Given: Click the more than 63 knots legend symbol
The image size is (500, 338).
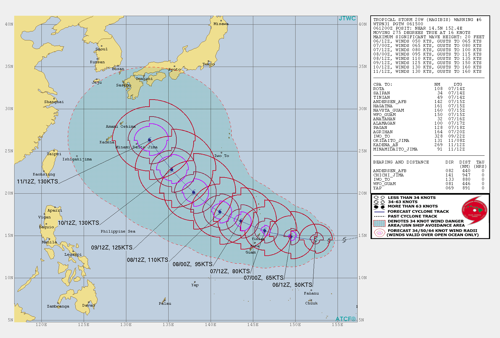Looking at the screenshot, I should click(379, 207).
